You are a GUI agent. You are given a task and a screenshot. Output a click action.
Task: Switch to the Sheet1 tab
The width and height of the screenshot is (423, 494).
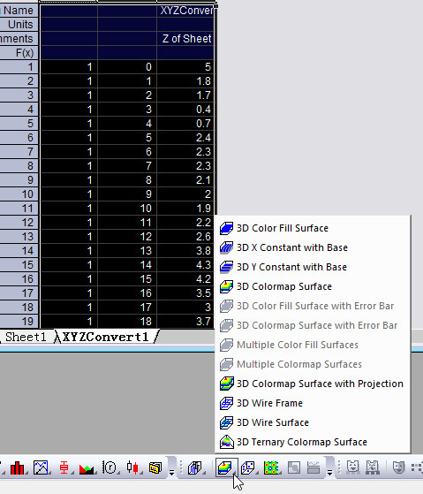coord(26,337)
